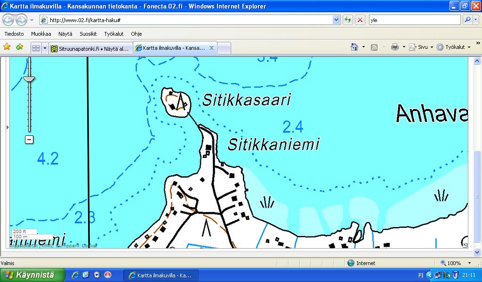This screenshot has width=482, height=282.
Task: Close the Kartta ilmakuvilla tab
Action: (212, 48)
